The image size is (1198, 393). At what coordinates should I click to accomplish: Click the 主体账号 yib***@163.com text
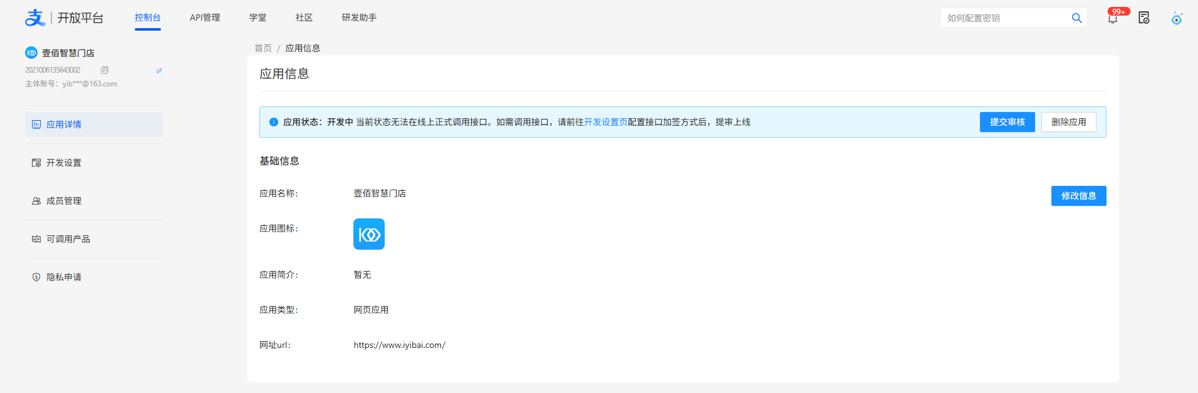coord(71,84)
